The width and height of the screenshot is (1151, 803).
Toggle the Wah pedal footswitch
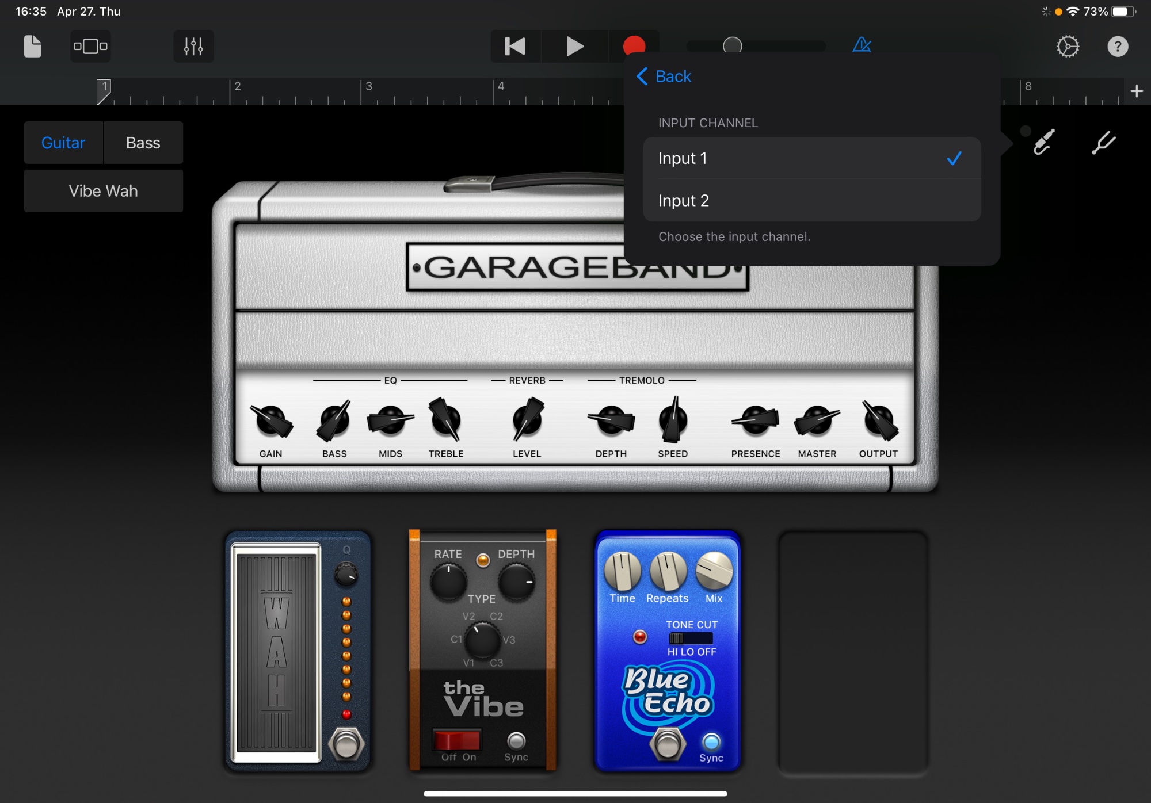coord(346,744)
